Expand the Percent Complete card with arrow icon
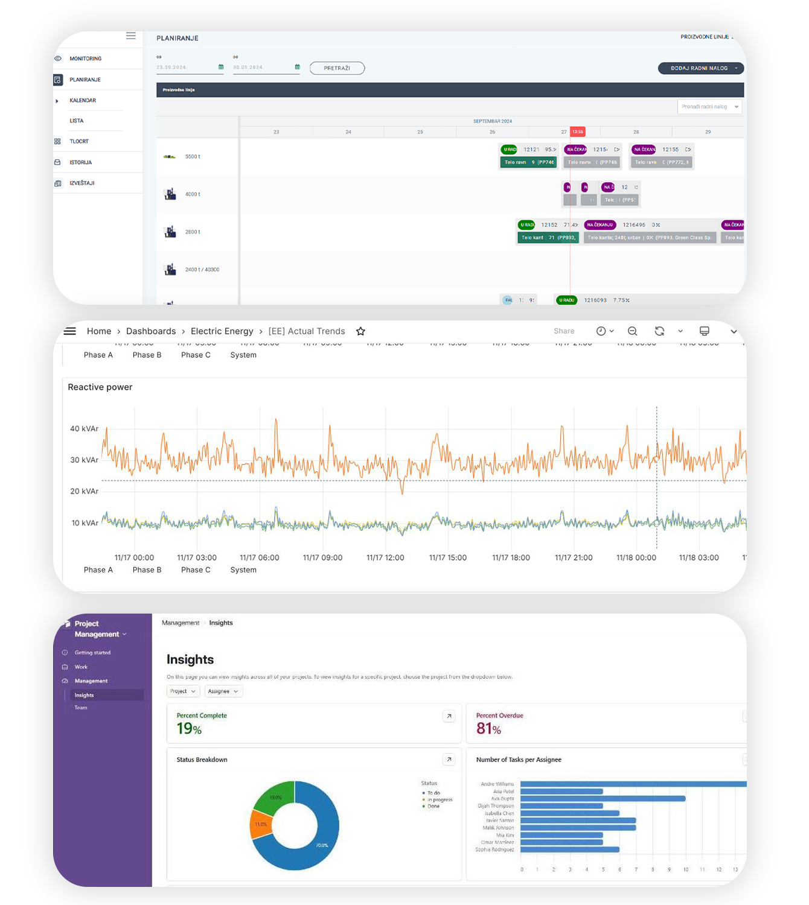 point(449,716)
